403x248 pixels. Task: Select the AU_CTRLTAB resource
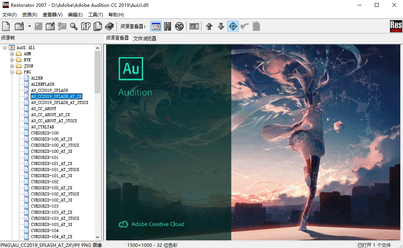pyautogui.click(x=42, y=127)
